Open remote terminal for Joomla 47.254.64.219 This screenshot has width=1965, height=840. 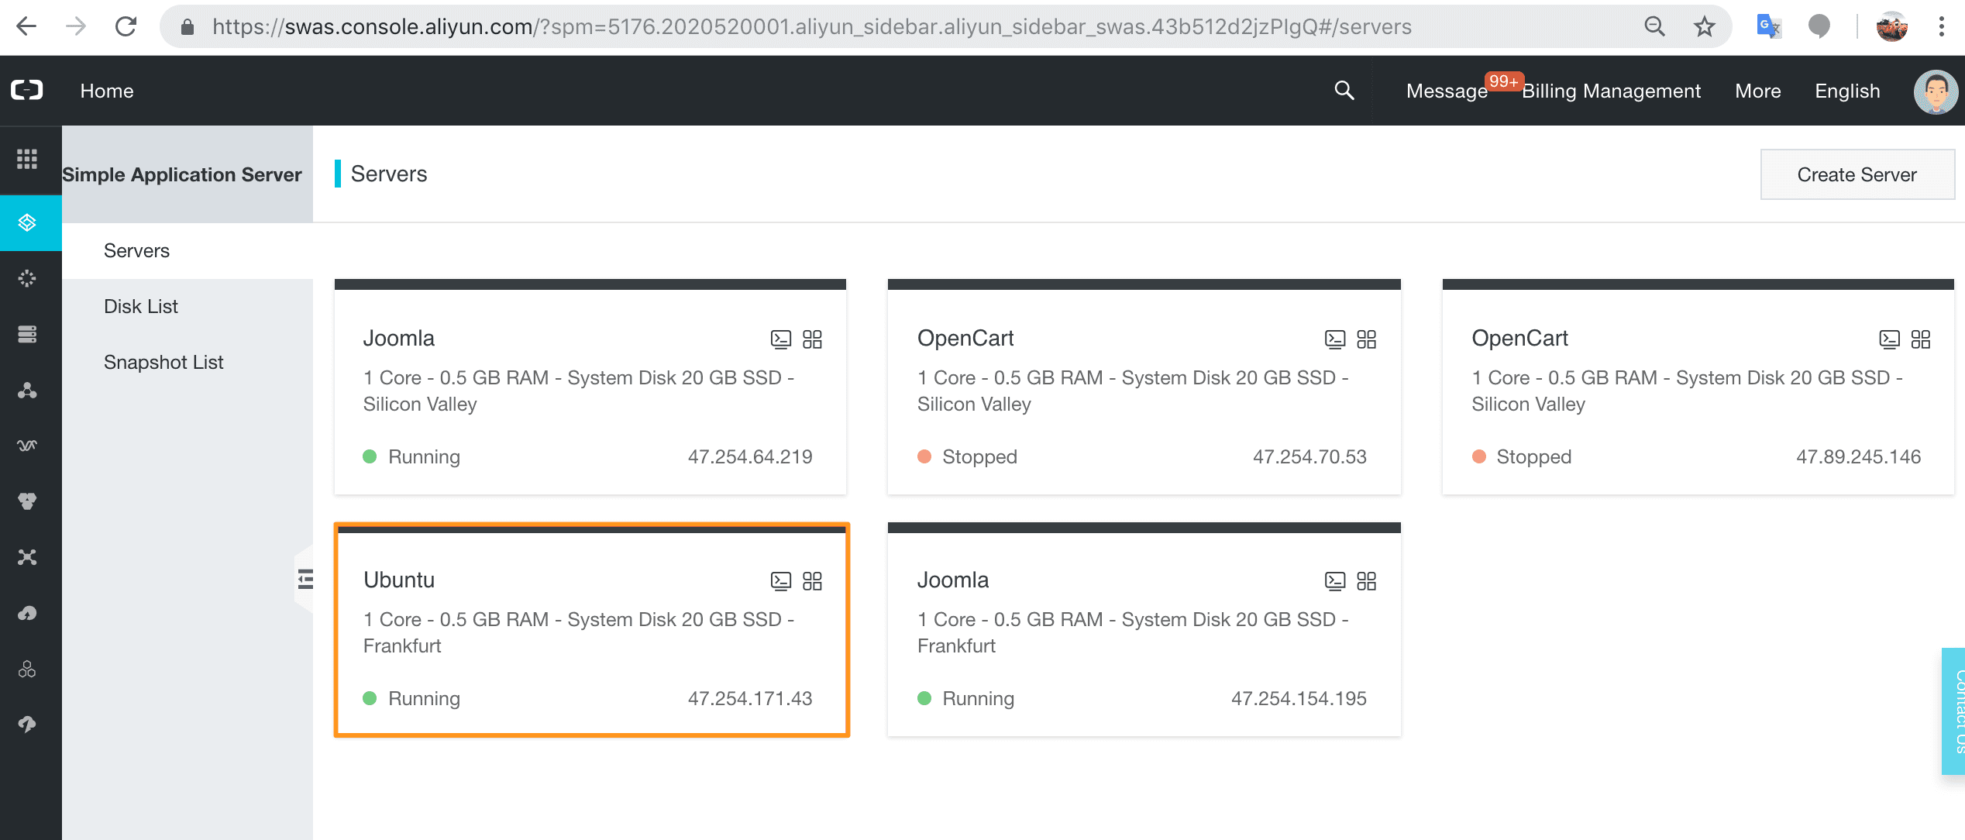click(x=781, y=339)
